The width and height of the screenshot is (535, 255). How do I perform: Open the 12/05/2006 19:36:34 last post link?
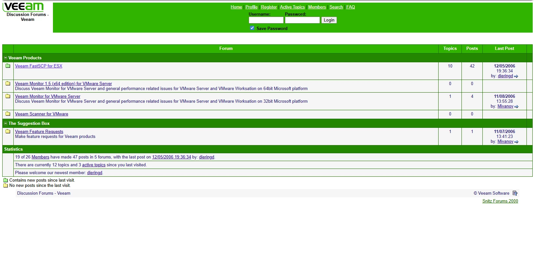tap(172, 157)
